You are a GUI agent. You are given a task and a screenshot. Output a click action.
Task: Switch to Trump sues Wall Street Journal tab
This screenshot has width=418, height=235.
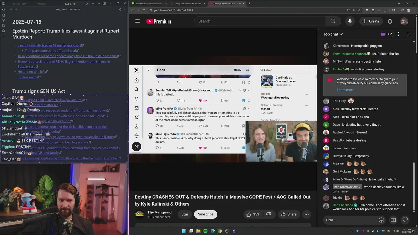(188, 3)
